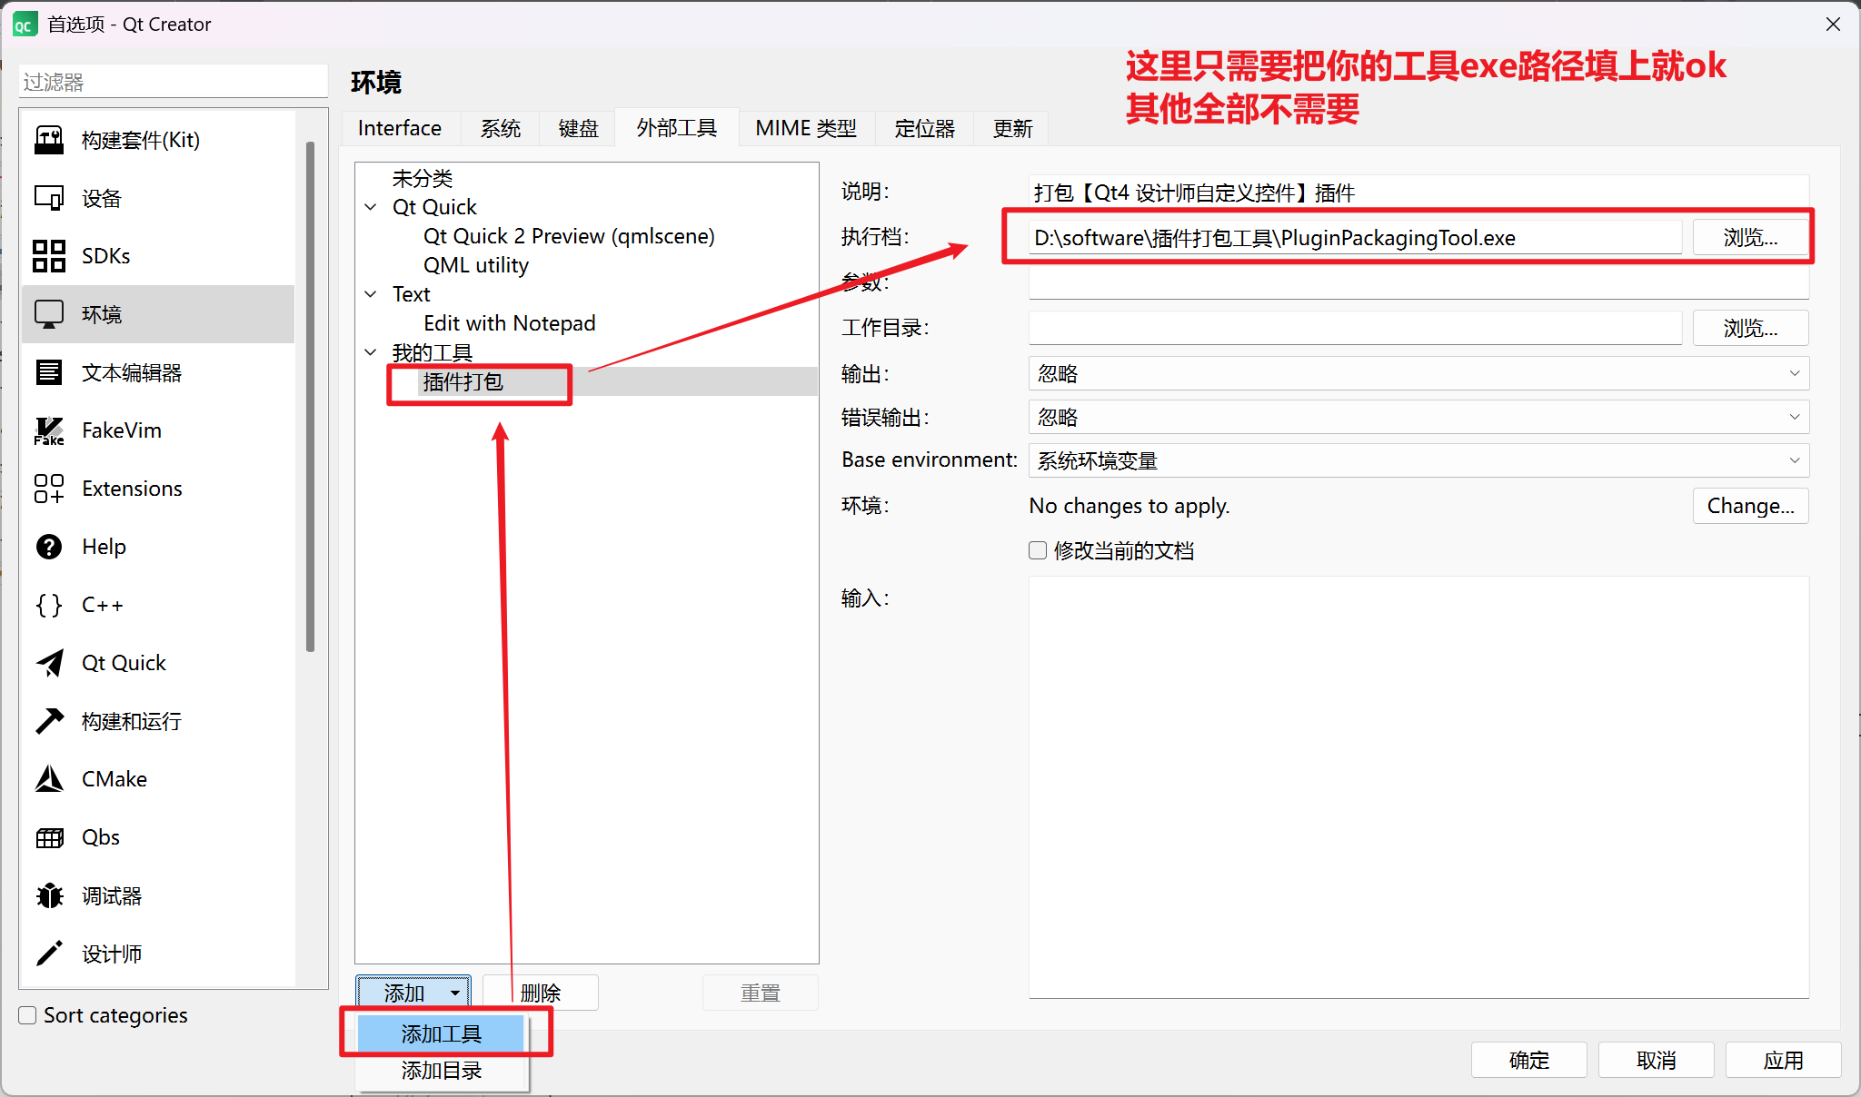Viewport: 1861px width, 1097px height.
Task: Open the debugger (调试器) bug icon
Action: 49,895
